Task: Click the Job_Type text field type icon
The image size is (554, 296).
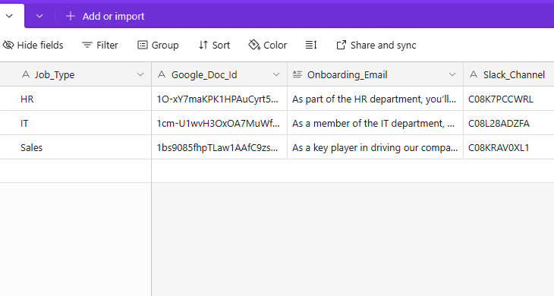Action: click(26, 74)
